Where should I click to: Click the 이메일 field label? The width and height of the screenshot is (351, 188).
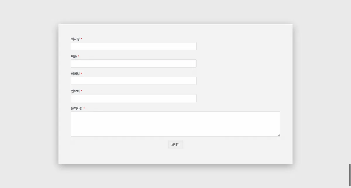point(75,74)
